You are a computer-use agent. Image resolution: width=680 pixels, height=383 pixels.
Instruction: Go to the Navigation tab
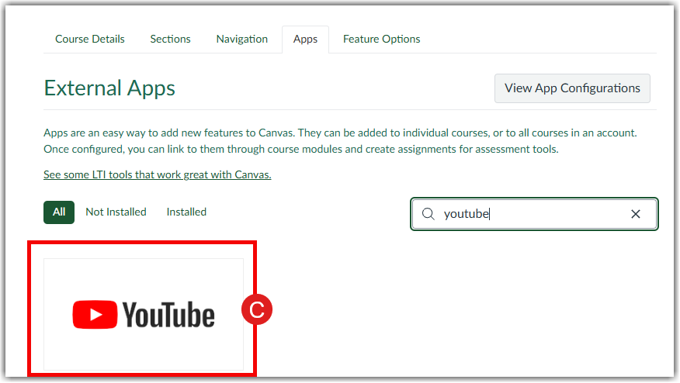242,39
